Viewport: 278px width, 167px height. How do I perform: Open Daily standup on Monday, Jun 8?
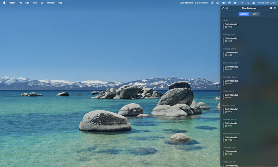pyautogui.click(x=249, y=111)
